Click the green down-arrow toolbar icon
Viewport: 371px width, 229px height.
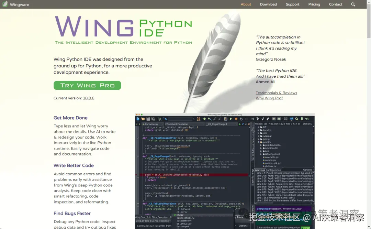tap(302, 119)
